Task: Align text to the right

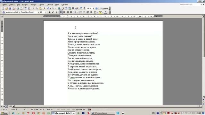Action: tap(68, 12)
